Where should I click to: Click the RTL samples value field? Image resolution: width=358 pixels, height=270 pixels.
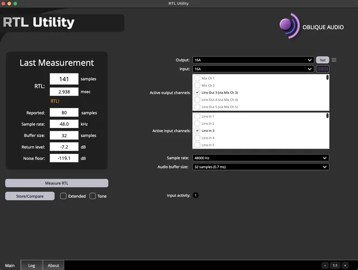[64, 79]
